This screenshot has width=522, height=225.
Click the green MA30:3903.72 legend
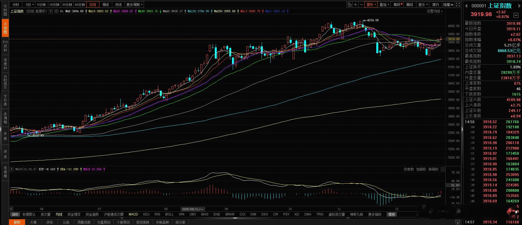[148, 11]
